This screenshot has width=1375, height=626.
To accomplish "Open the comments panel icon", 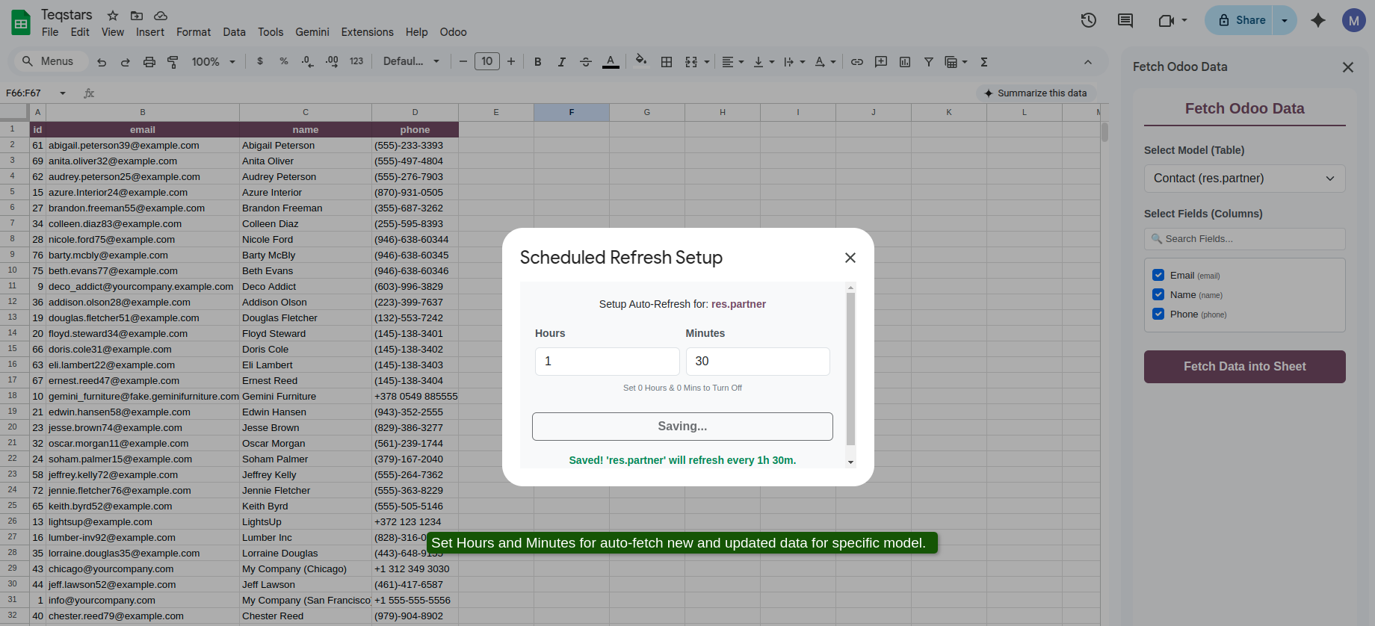I will pos(1125,20).
